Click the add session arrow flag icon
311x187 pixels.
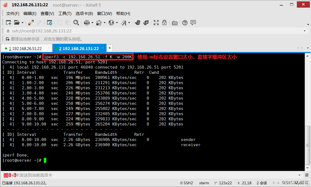(8, 39)
